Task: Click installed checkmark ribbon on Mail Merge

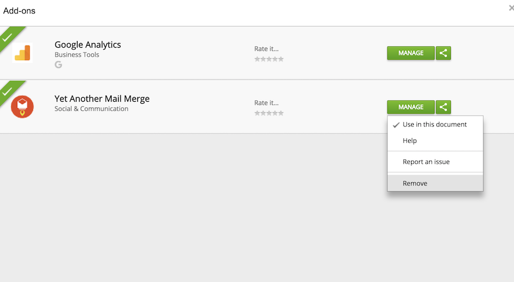Action: click(8, 91)
